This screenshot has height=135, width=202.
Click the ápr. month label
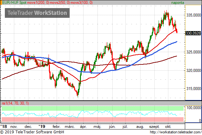tap(83, 127)
